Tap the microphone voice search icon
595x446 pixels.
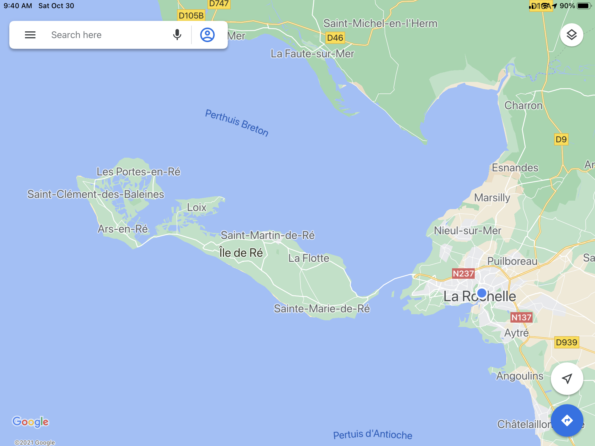click(x=177, y=35)
